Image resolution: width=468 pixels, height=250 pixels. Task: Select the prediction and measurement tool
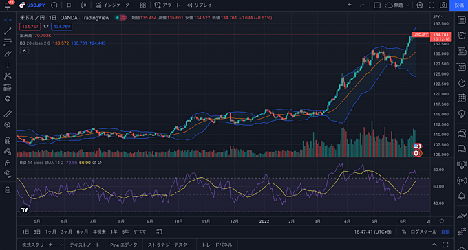[x=8, y=87]
